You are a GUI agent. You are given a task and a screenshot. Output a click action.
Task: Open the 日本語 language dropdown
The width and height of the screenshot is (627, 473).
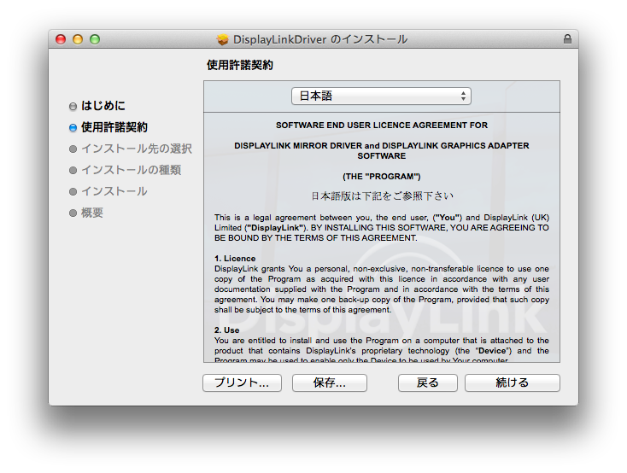click(381, 96)
